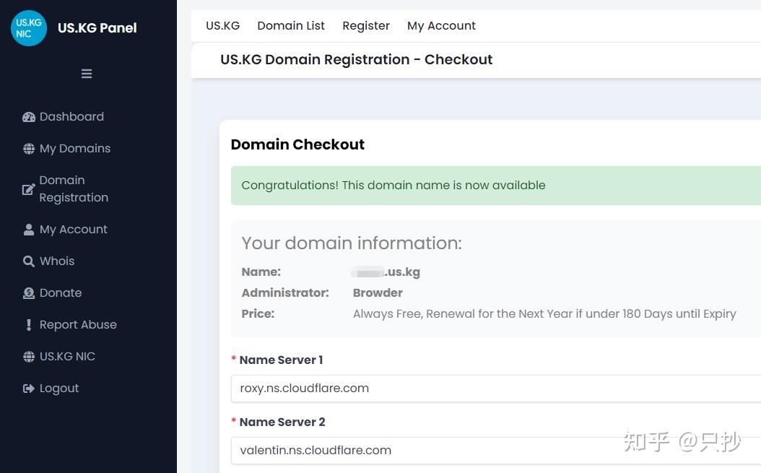Click the US.KG Panel title text

[x=97, y=27]
